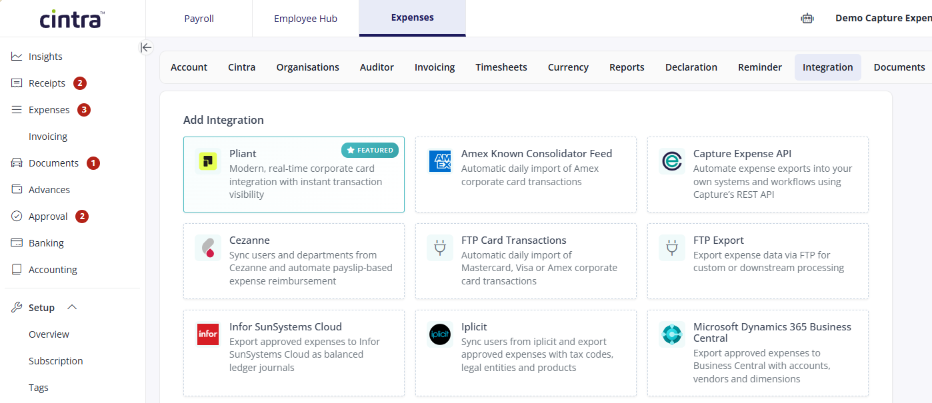
Task: Click the Infor logo icon
Action: pyautogui.click(x=208, y=334)
